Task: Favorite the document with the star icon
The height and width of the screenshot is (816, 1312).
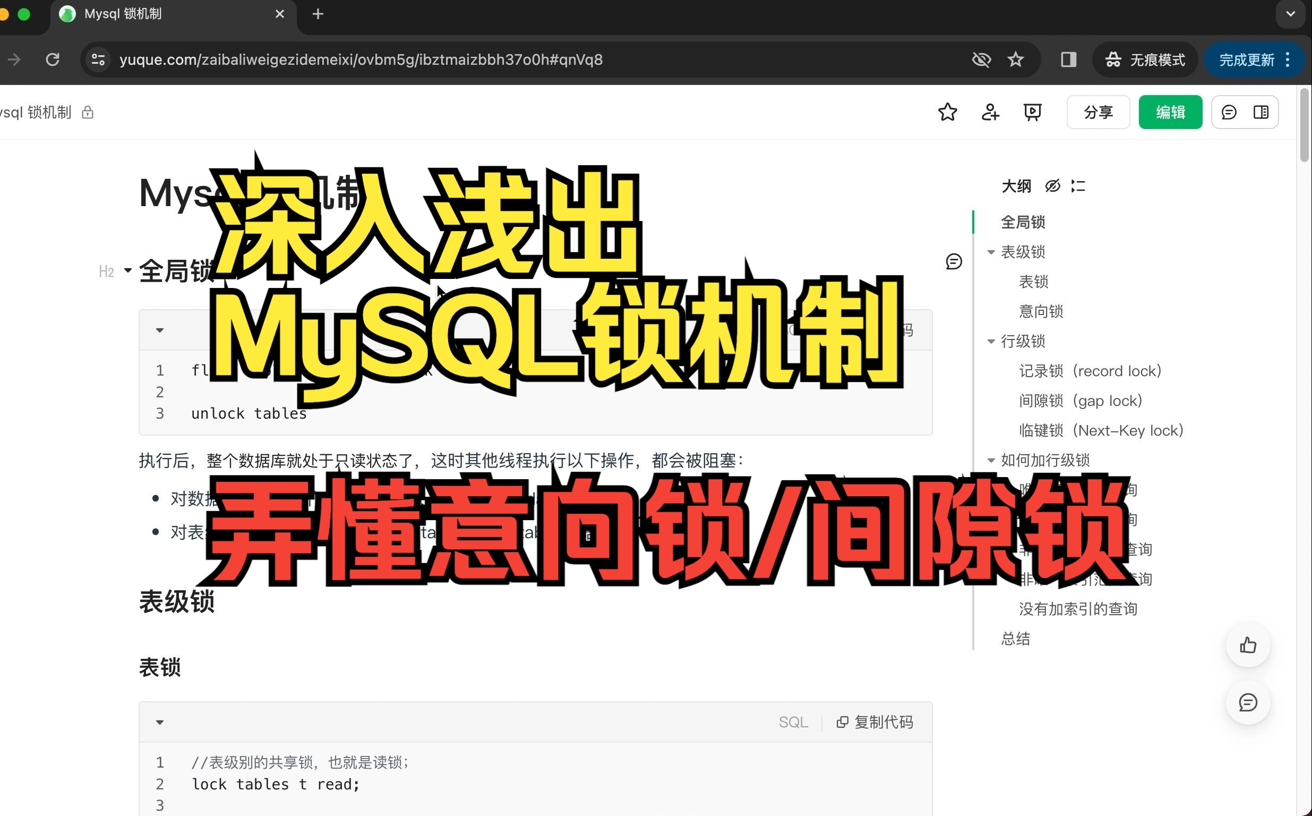Action: pyautogui.click(x=947, y=112)
